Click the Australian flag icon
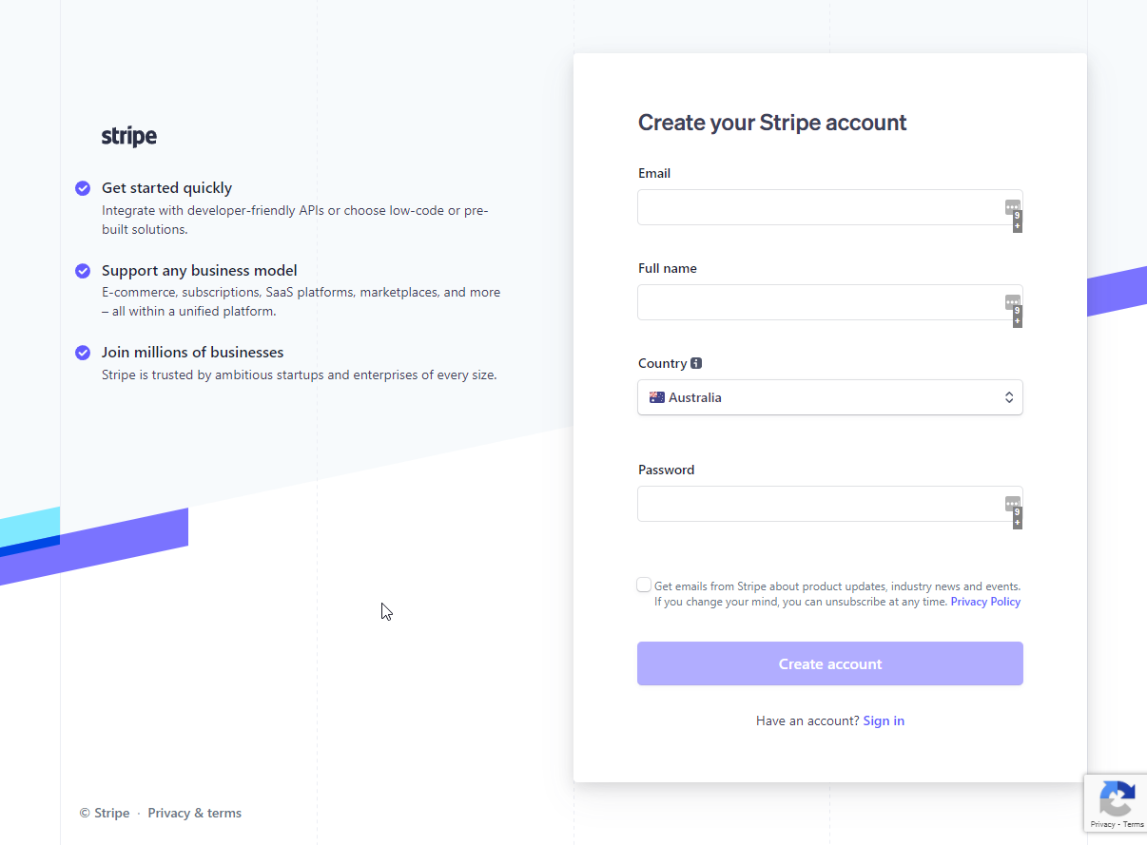 (x=657, y=397)
